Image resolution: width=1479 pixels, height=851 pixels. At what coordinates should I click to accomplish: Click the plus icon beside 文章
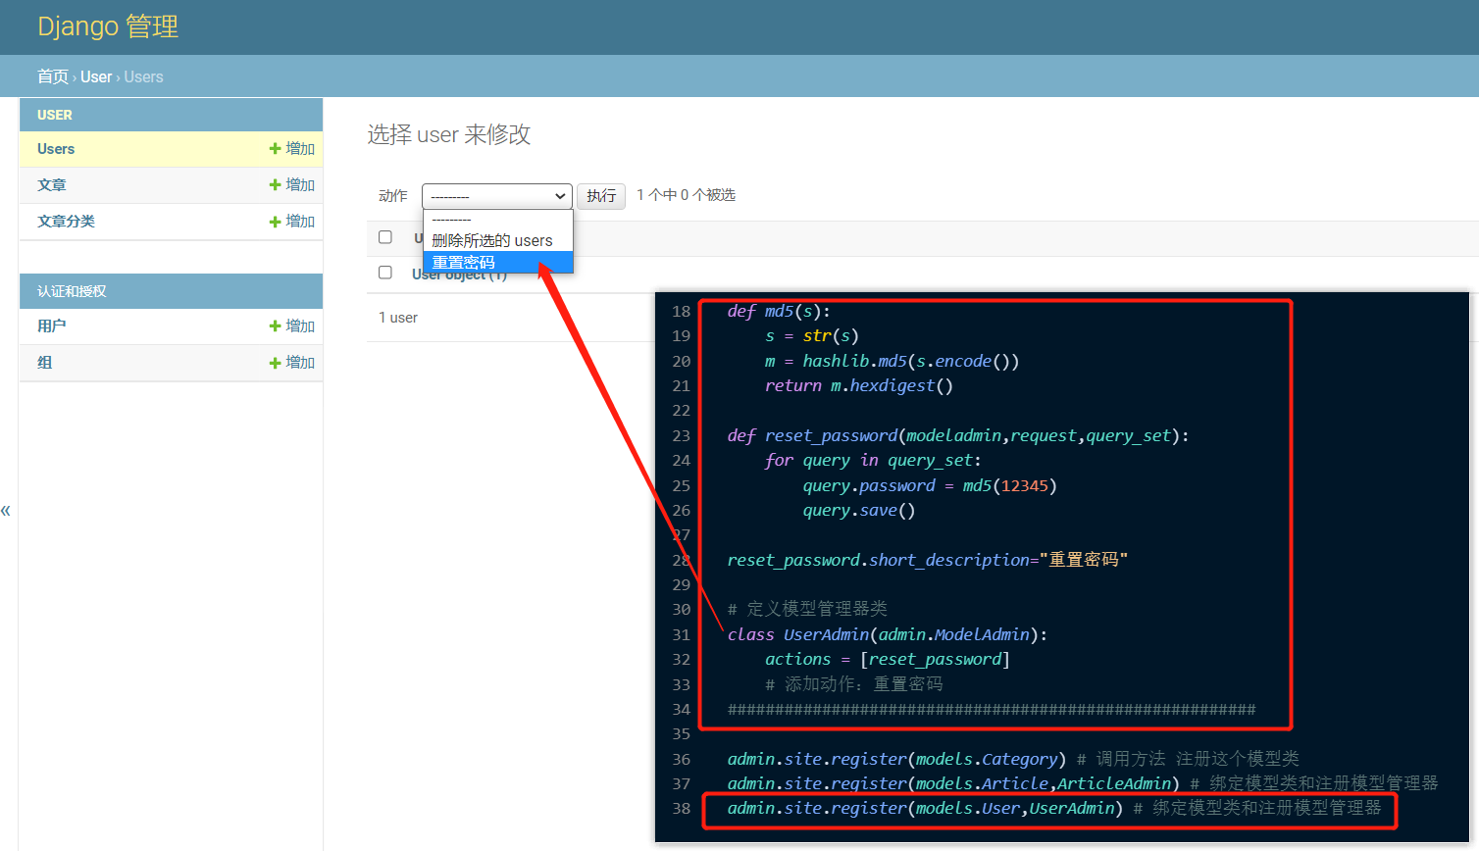click(275, 185)
